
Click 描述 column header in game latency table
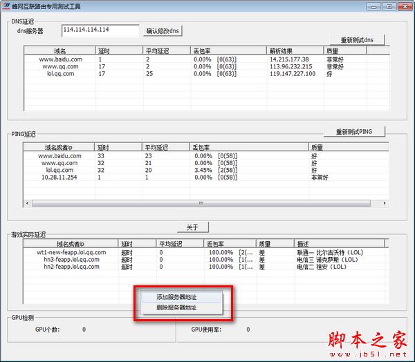coord(339,244)
